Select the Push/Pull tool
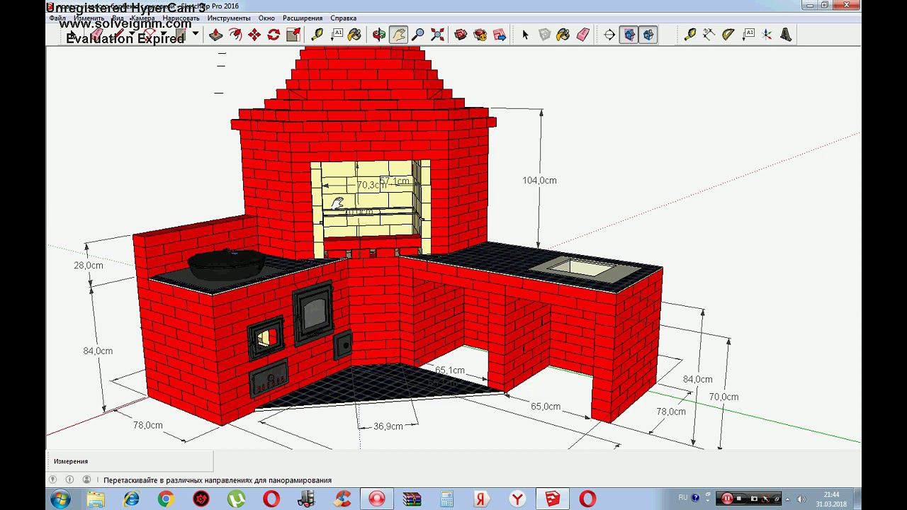Image resolution: width=907 pixels, height=510 pixels. point(216,35)
